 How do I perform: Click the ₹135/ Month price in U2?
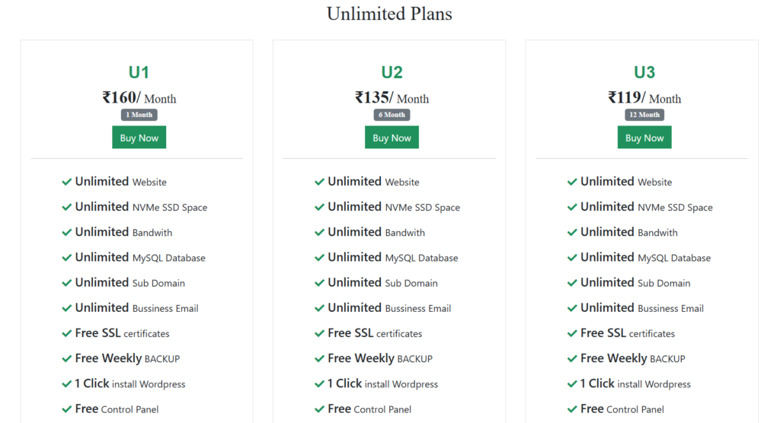(392, 97)
